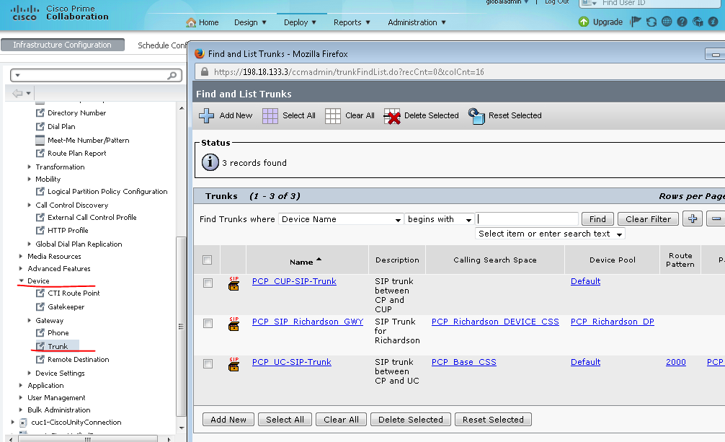Click the Firefox logo in popup title
725x442 pixels.
[x=200, y=53]
